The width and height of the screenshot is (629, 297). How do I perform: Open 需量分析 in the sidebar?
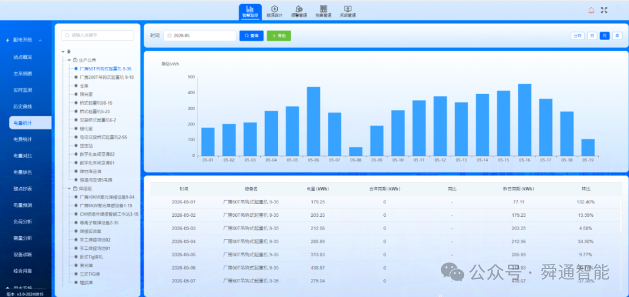[x=23, y=238]
